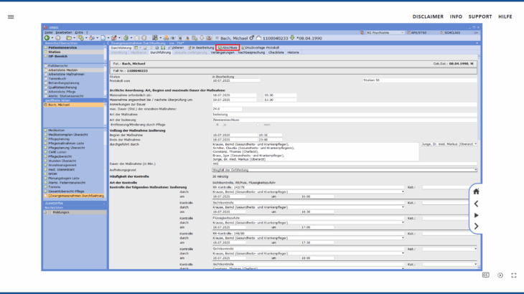This screenshot has height=294, width=524.
Task: Click the home icon in side panel
Action: point(476,191)
